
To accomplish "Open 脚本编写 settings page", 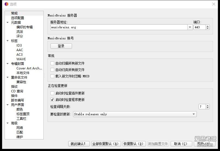I will [x=18, y=100].
